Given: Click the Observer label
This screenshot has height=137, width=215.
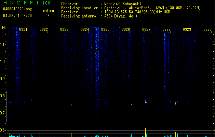Looking at the screenshot, I should tap(69, 4).
